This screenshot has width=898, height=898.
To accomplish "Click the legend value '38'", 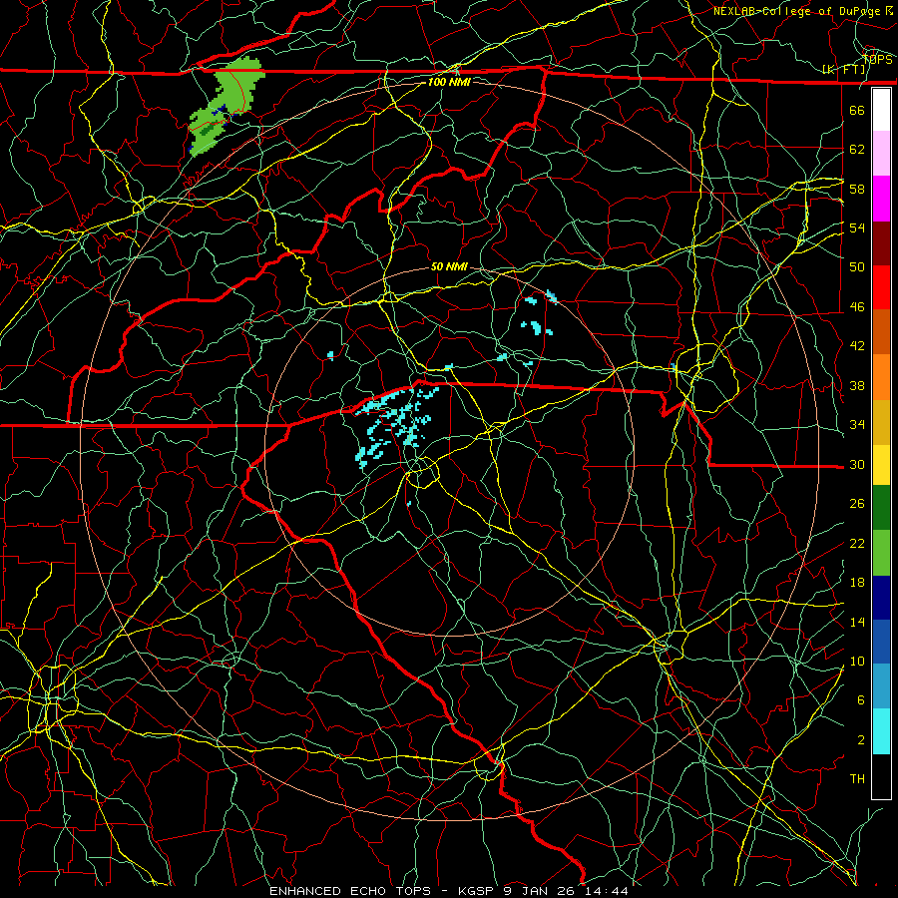I will coord(857,385).
